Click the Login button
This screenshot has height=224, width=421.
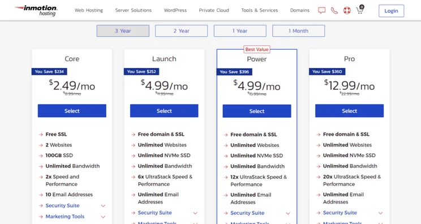pos(391,11)
